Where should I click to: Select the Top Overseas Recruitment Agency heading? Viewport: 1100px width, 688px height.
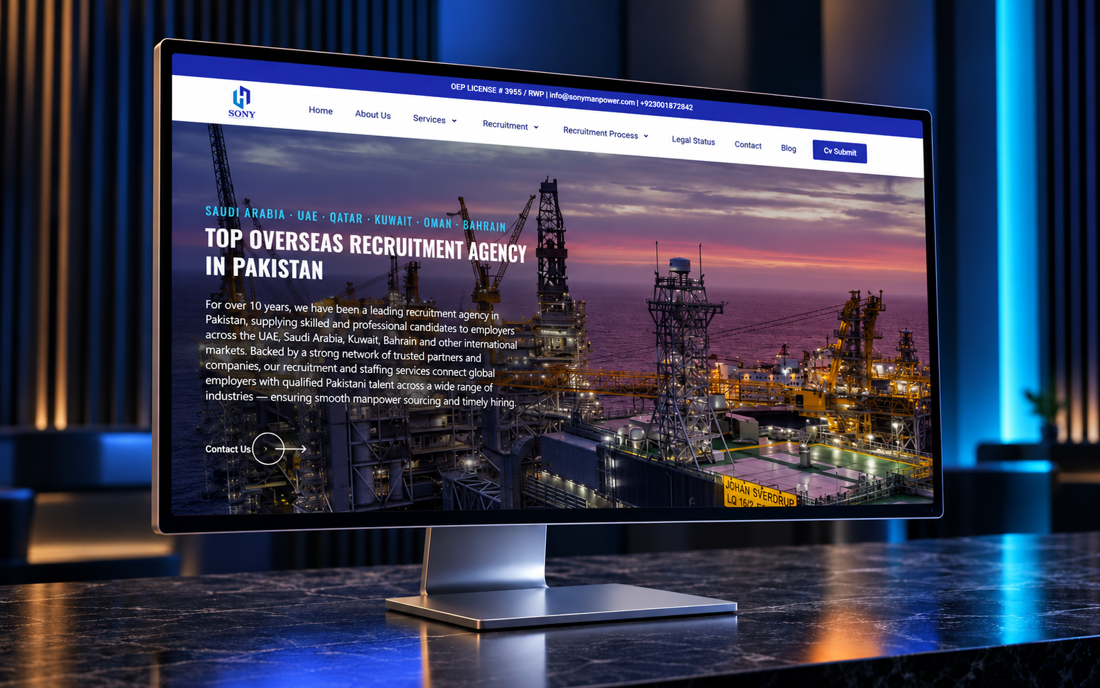[x=366, y=255]
